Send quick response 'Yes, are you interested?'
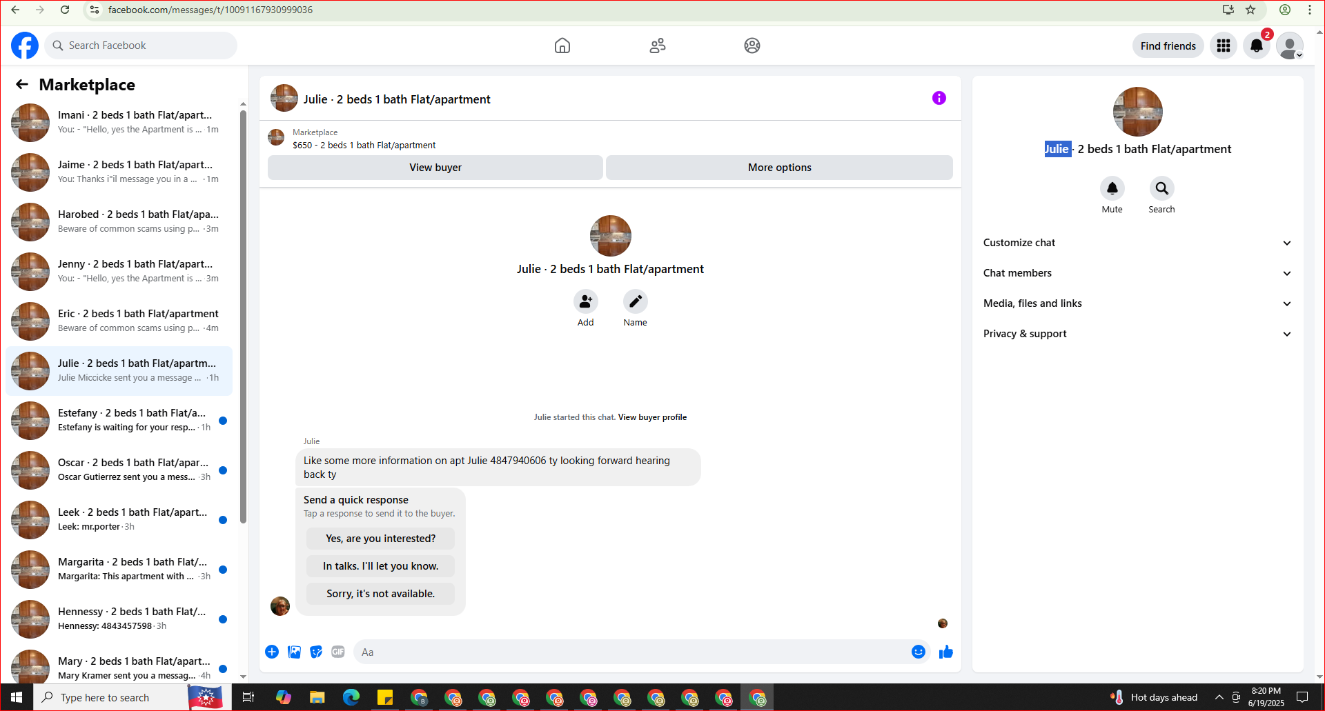 (380, 539)
